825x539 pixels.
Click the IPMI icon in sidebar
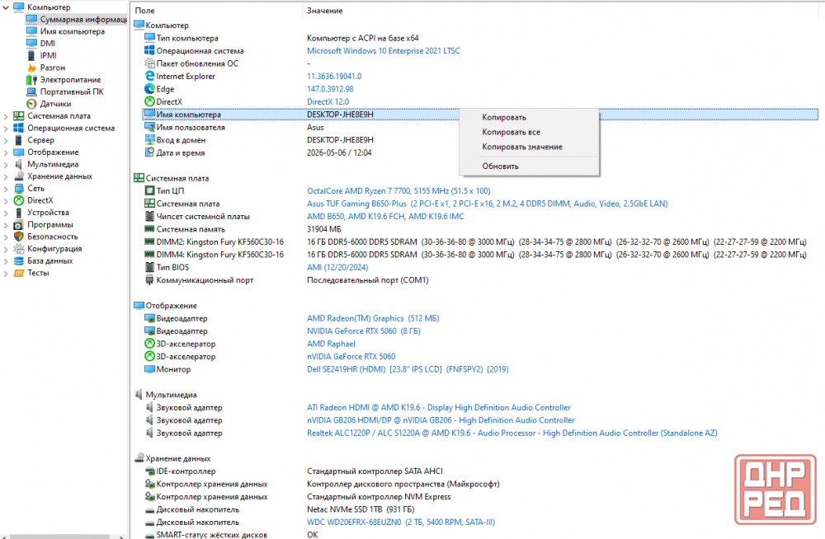(x=31, y=55)
